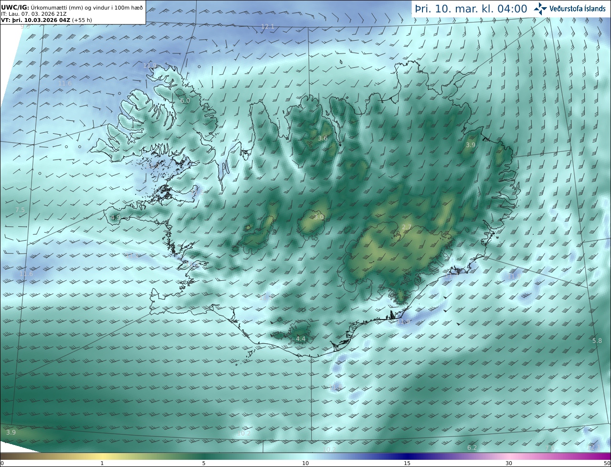Screen dimensions: 611x467
Task: Click the 10 tick on the color scale
Action: pos(305,463)
